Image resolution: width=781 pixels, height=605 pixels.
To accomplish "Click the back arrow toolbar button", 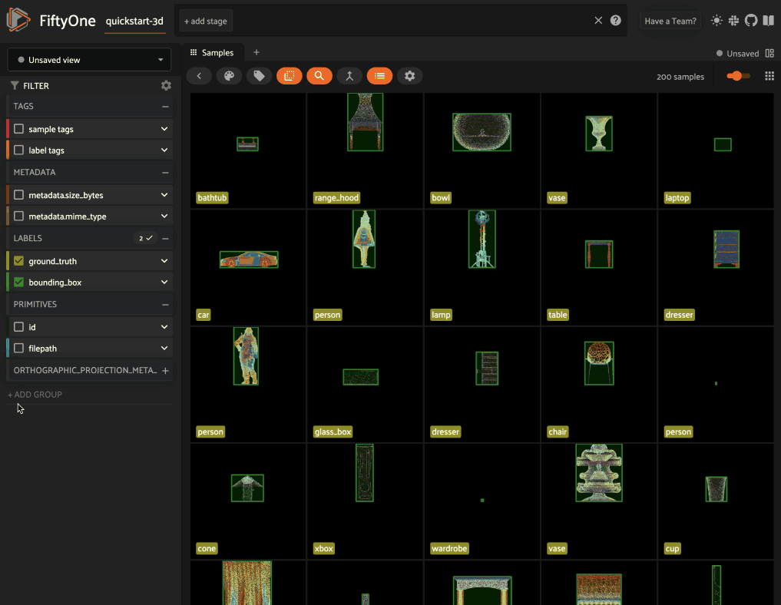I will pyautogui.click(x=199, y=76).
